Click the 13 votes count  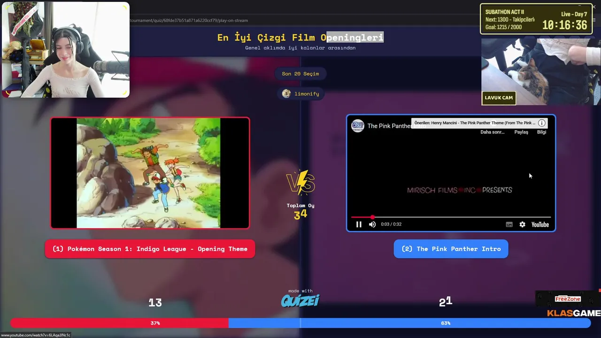click(155, 303)
